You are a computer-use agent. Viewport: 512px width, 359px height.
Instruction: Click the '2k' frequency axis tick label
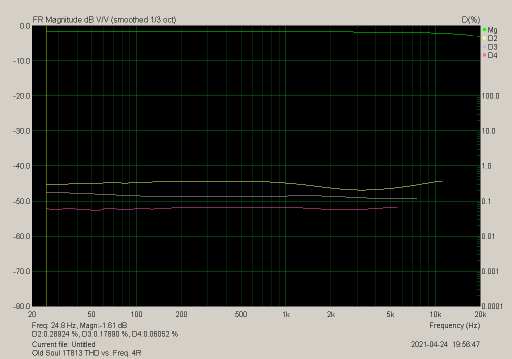pyautogui.click(x=331, y=314)
